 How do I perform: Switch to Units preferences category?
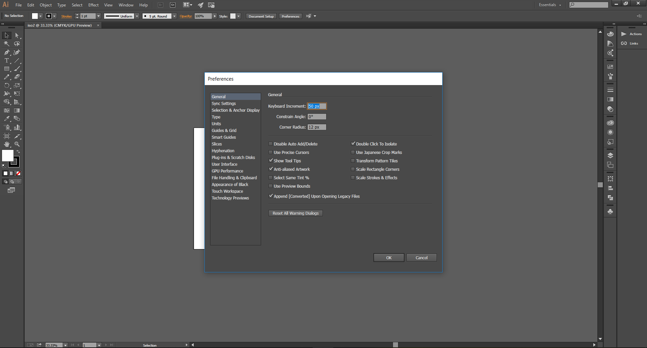point(216,124)
